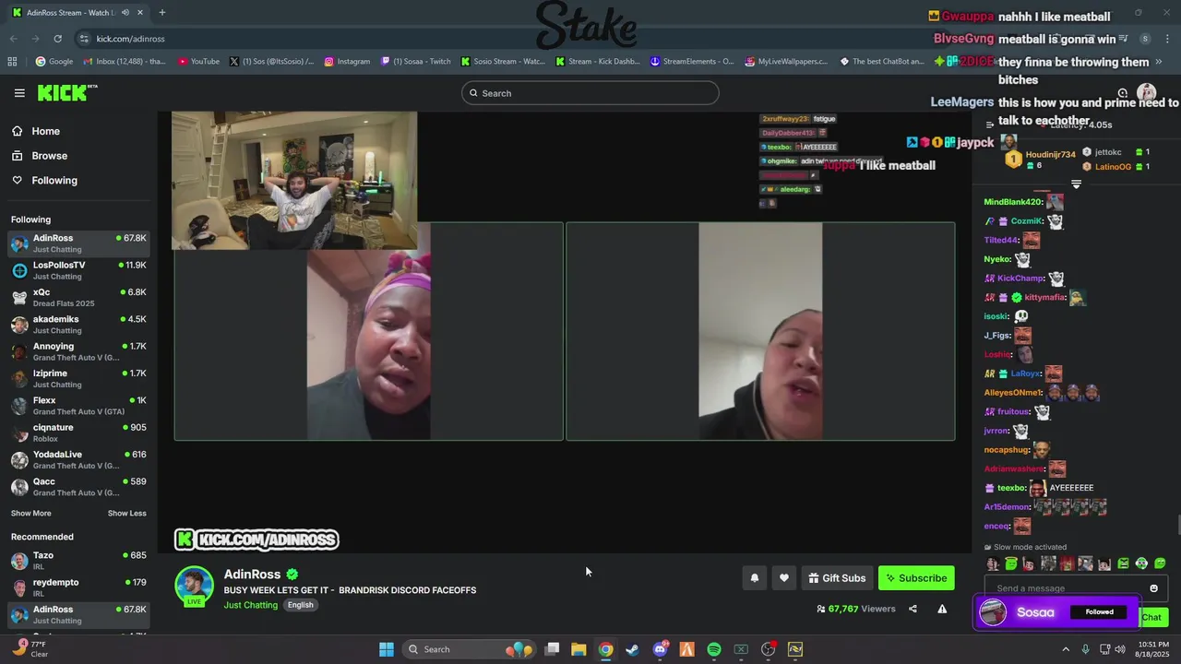Screen dimensions: 1181x664
Task: Click Show Less under Following list
Action: click(126, 514)
